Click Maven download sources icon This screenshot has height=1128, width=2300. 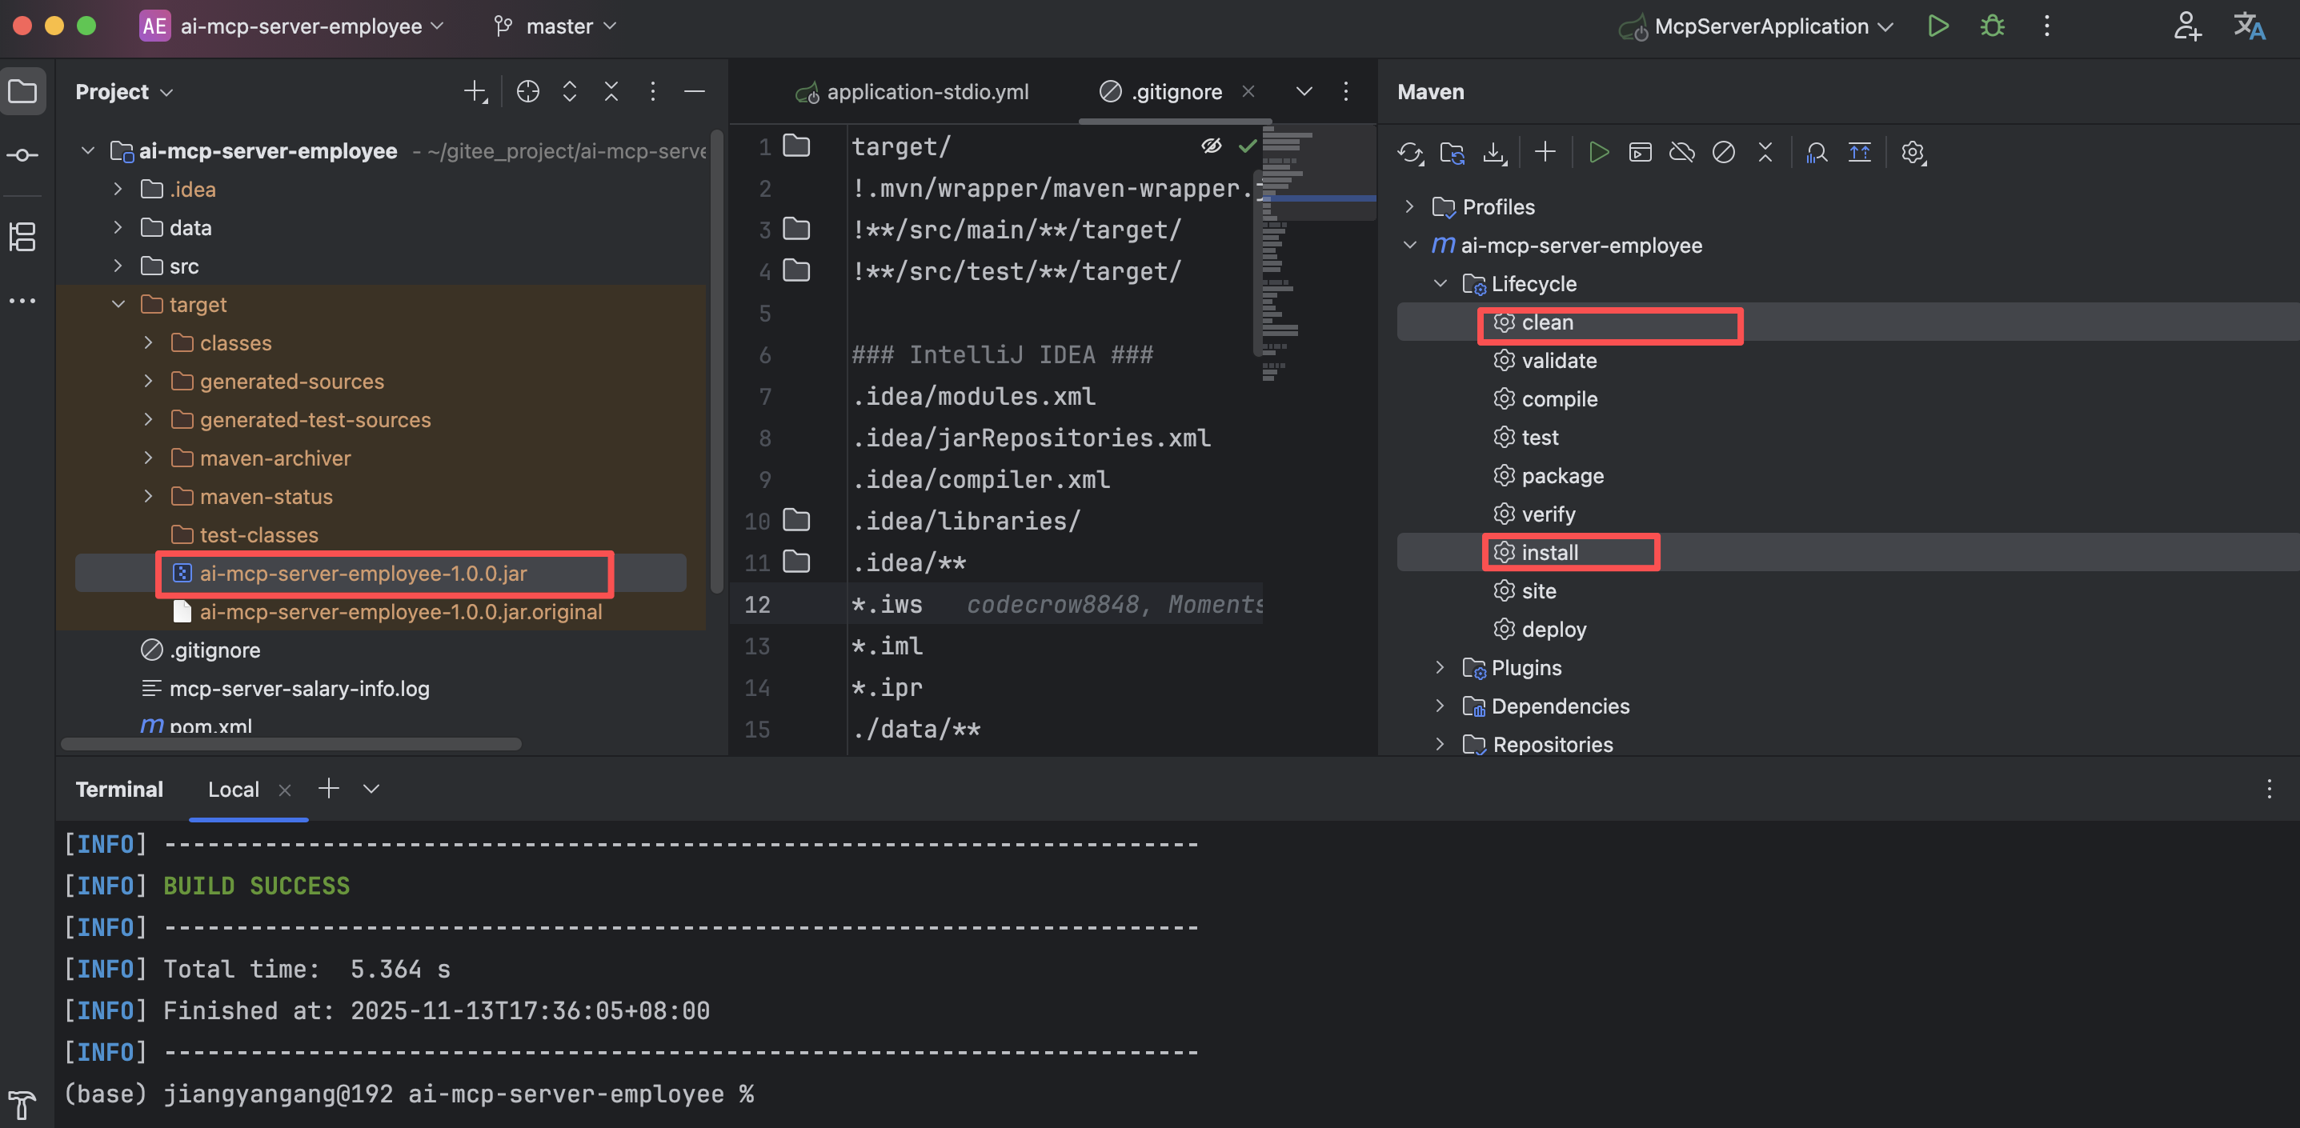[1494, 153]
